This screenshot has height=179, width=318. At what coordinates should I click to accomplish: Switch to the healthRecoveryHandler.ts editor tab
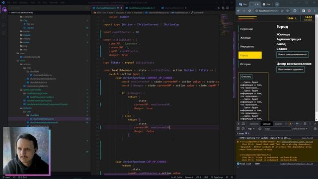141,8
